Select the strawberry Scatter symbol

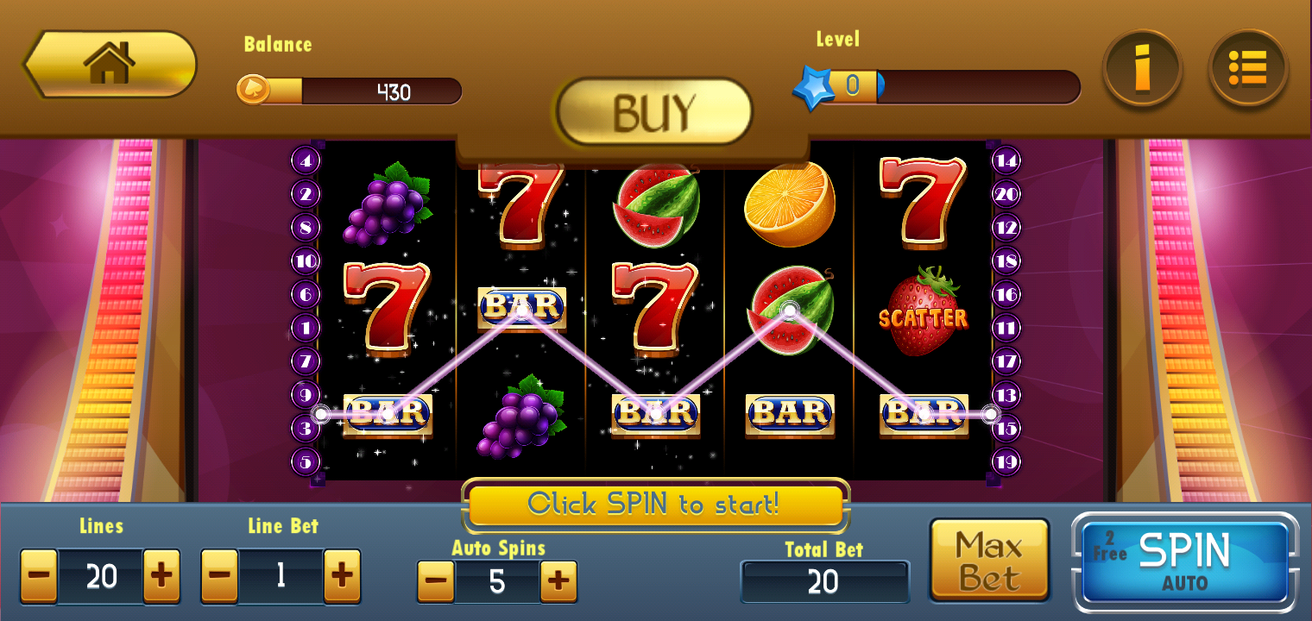point(924,311)
